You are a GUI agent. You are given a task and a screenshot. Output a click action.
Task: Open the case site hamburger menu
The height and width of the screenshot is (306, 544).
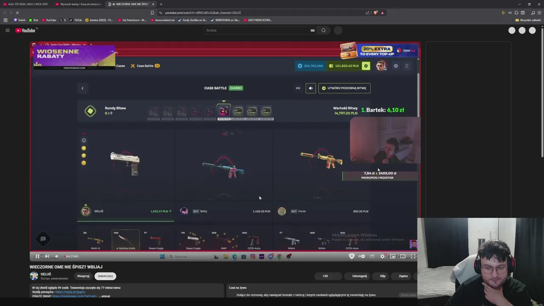pyautogui.click(x=407, y=66)
